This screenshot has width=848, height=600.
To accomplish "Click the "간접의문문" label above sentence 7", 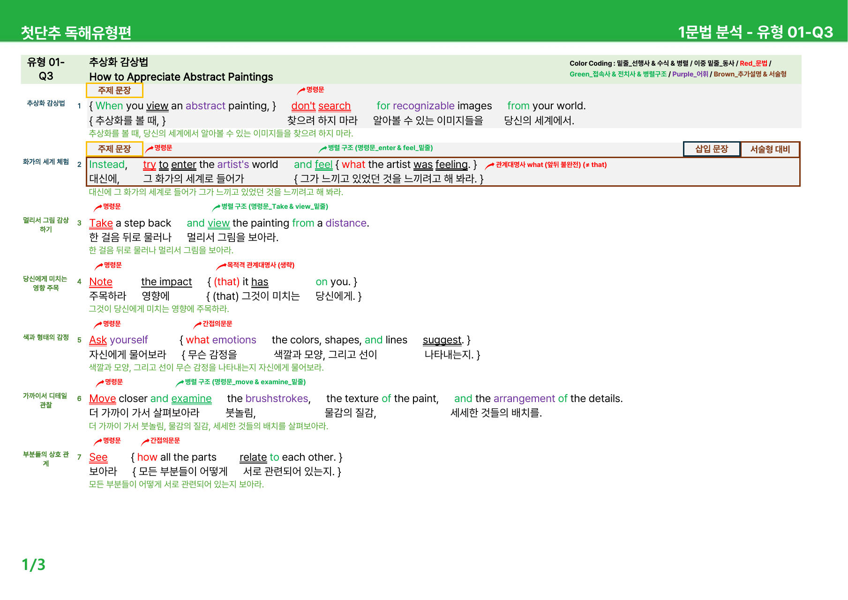I will (165, 441).
